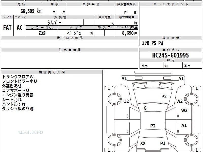Select the mileage value 66,505 km
Image resolution: width=203 pixels, height=152 pixels.
[x=31, y=11]
